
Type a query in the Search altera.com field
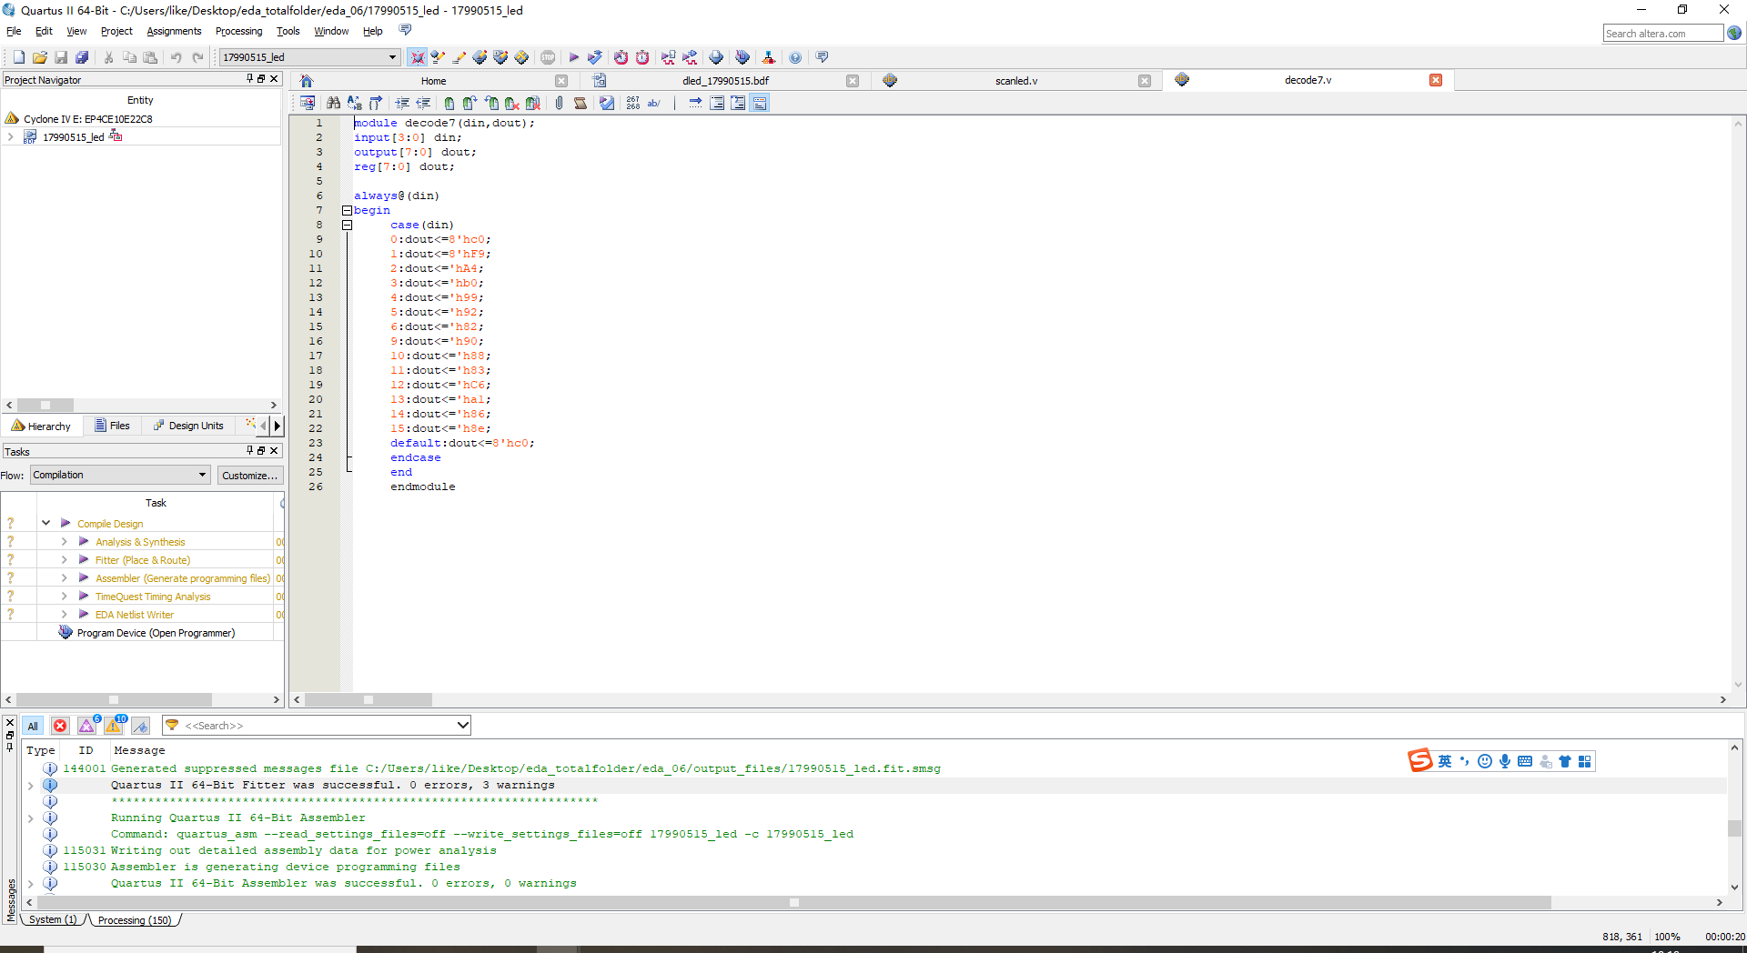pyautogui.click(x=1662, y=33)
